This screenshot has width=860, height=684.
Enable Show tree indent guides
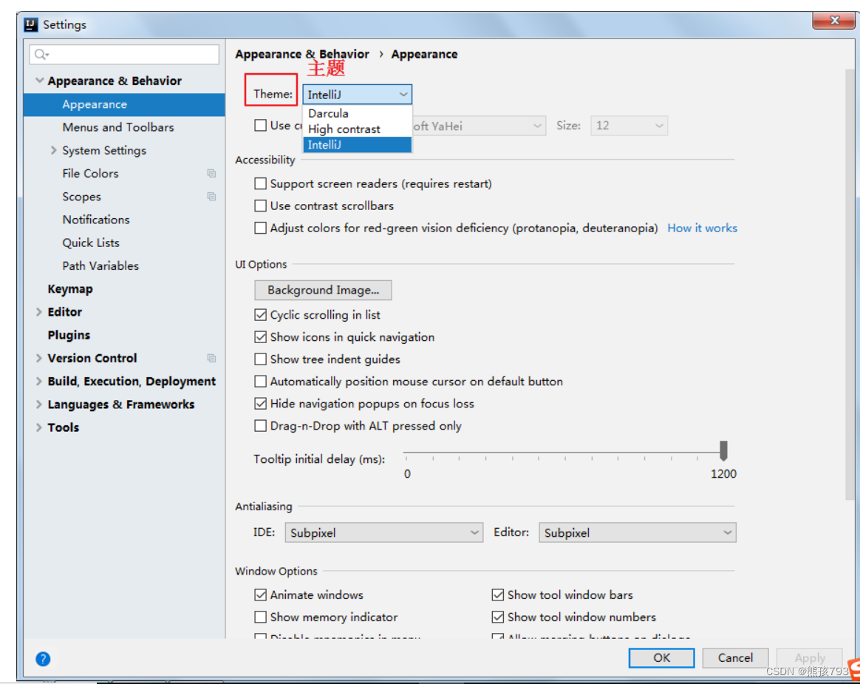[x=261, y=359]
